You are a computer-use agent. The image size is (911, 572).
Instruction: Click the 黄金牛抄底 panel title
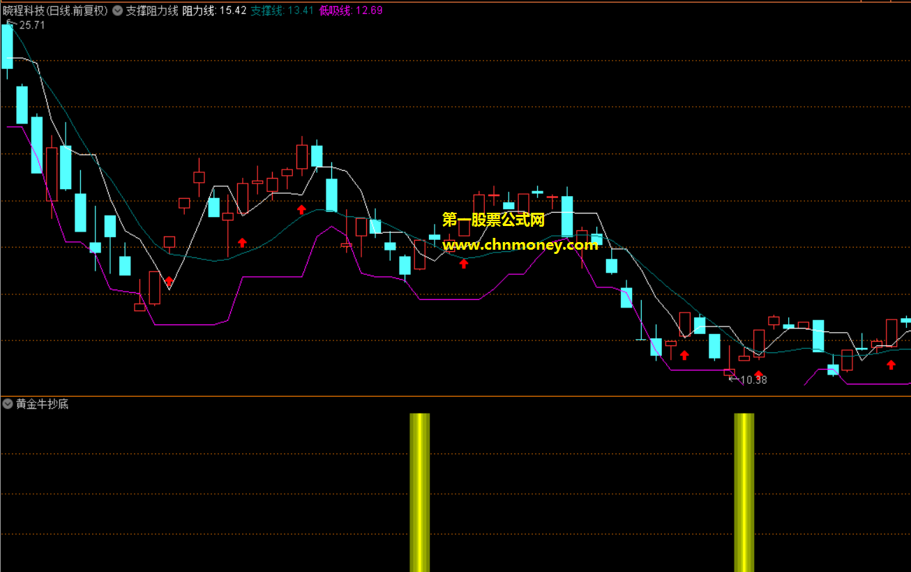[x=43, y=404]
